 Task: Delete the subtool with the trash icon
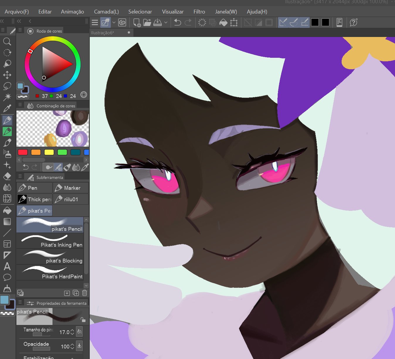(x=84, y=293)
